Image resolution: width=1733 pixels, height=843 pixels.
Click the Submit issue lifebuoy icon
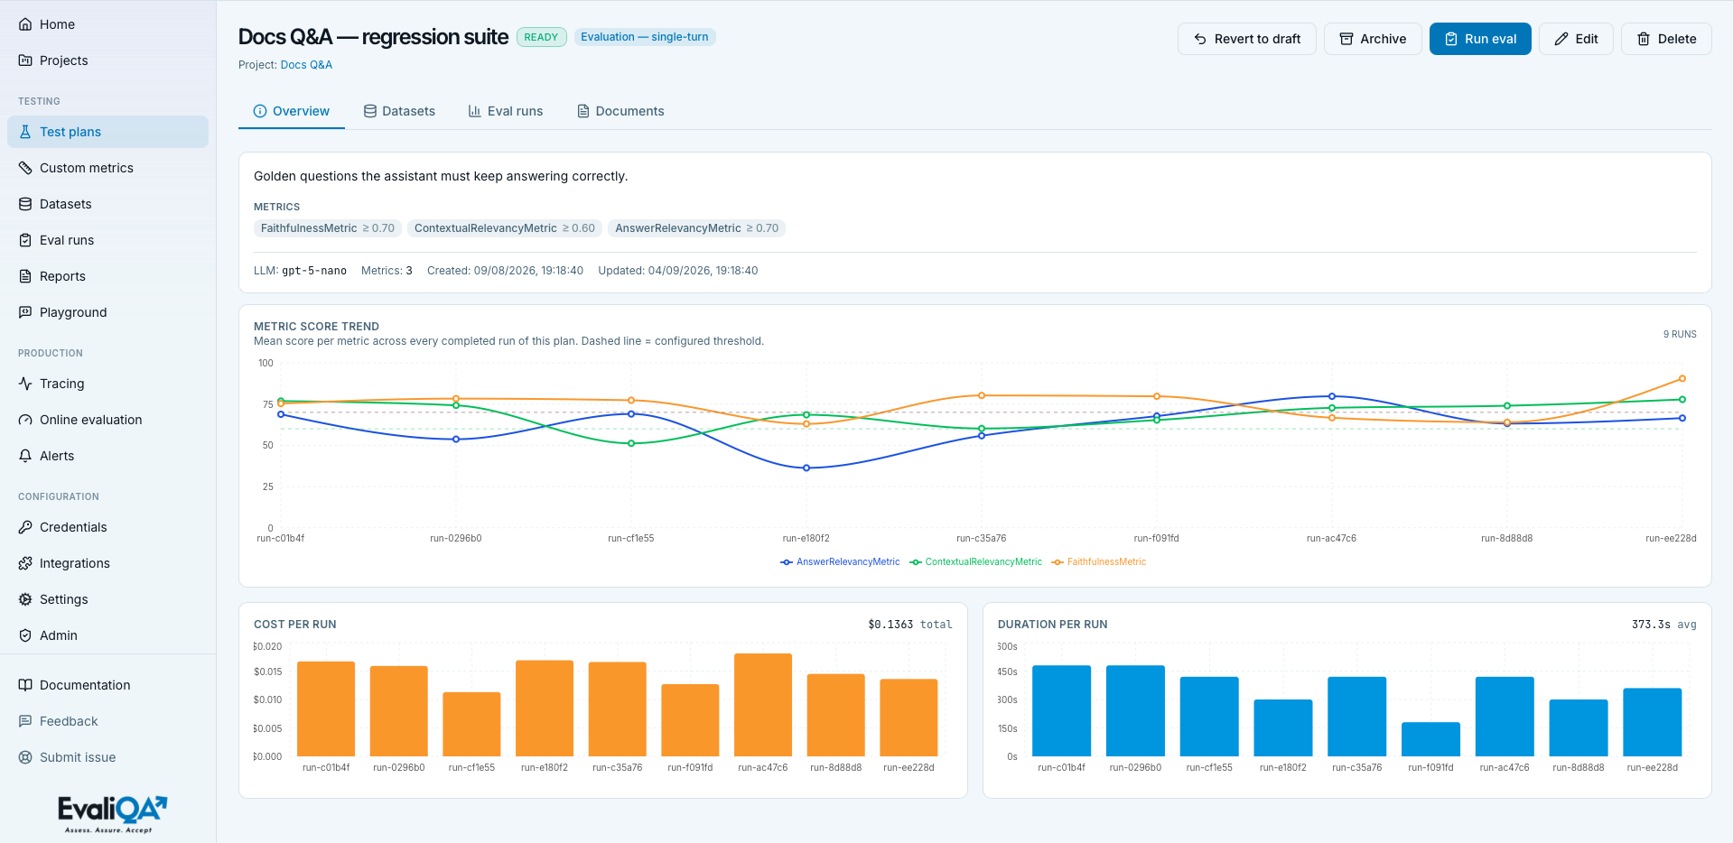[x=25, y=757]
